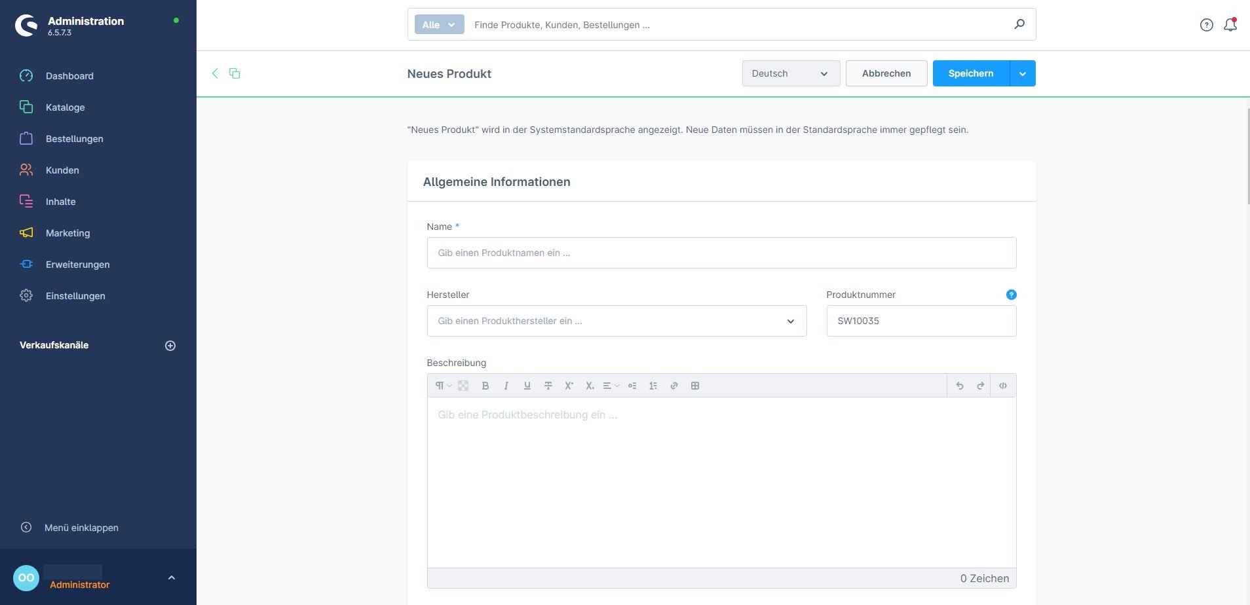This screenshot has height=605, width=1250.
Task: Click the back arrow beside Neues Produkt
Action: click(215, 73)
